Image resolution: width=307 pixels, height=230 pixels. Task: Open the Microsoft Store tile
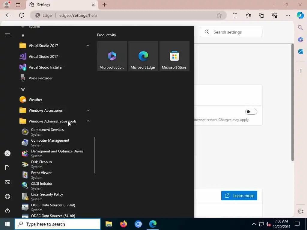[x=174, y=56]
